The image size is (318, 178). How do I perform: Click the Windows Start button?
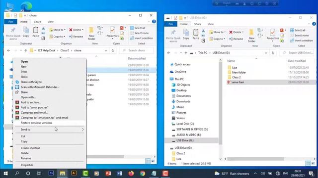(5, 173)
